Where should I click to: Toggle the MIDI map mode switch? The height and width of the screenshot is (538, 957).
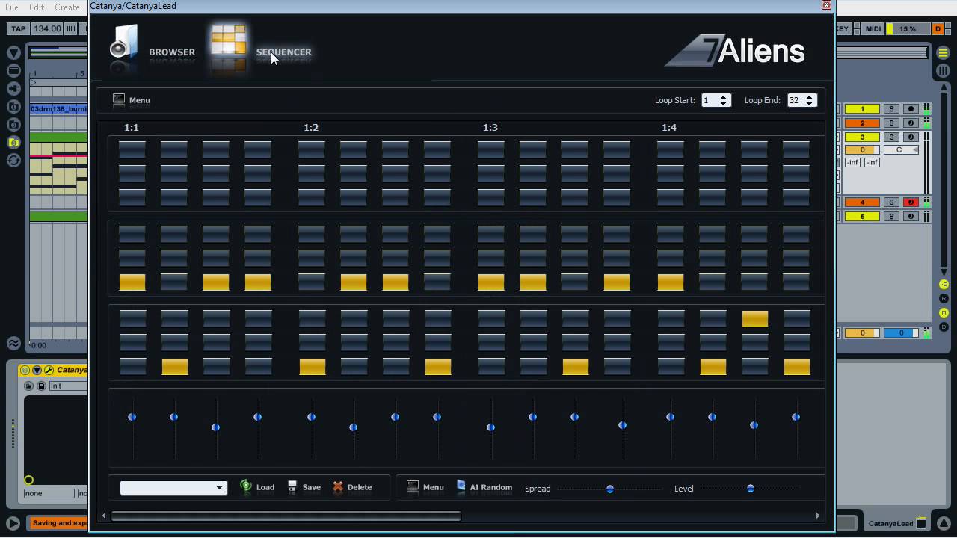873,28
